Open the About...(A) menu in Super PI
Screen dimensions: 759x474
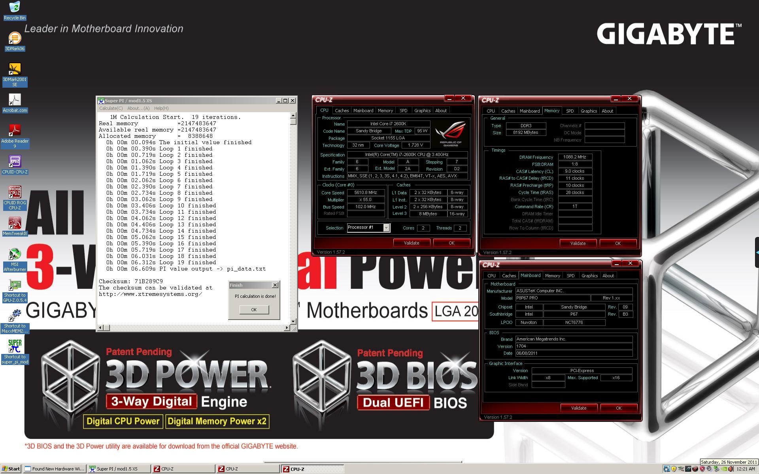click(138, 108)
